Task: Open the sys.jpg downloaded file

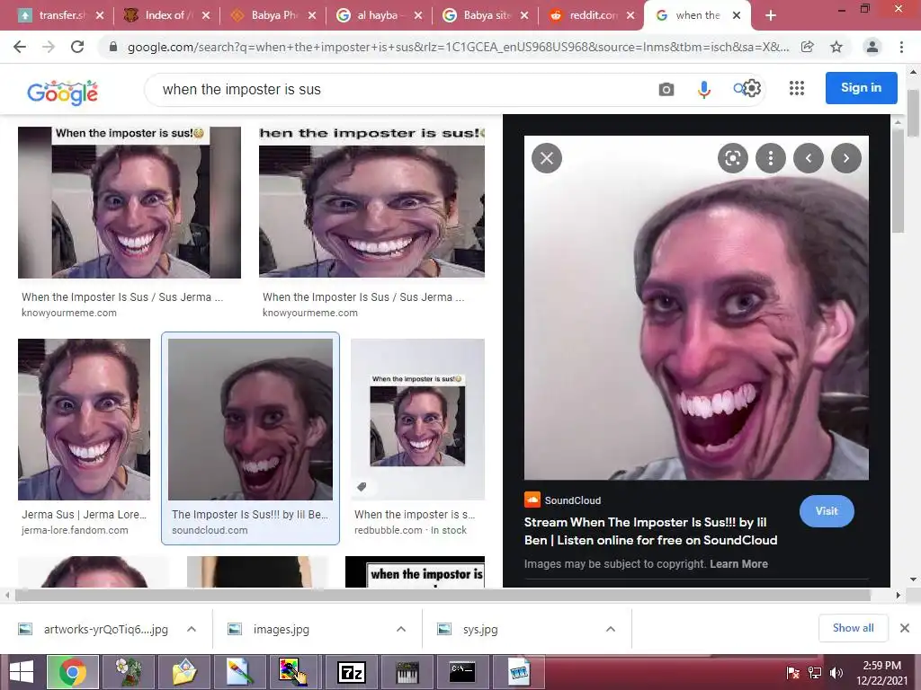Action: tap(479, 629)
